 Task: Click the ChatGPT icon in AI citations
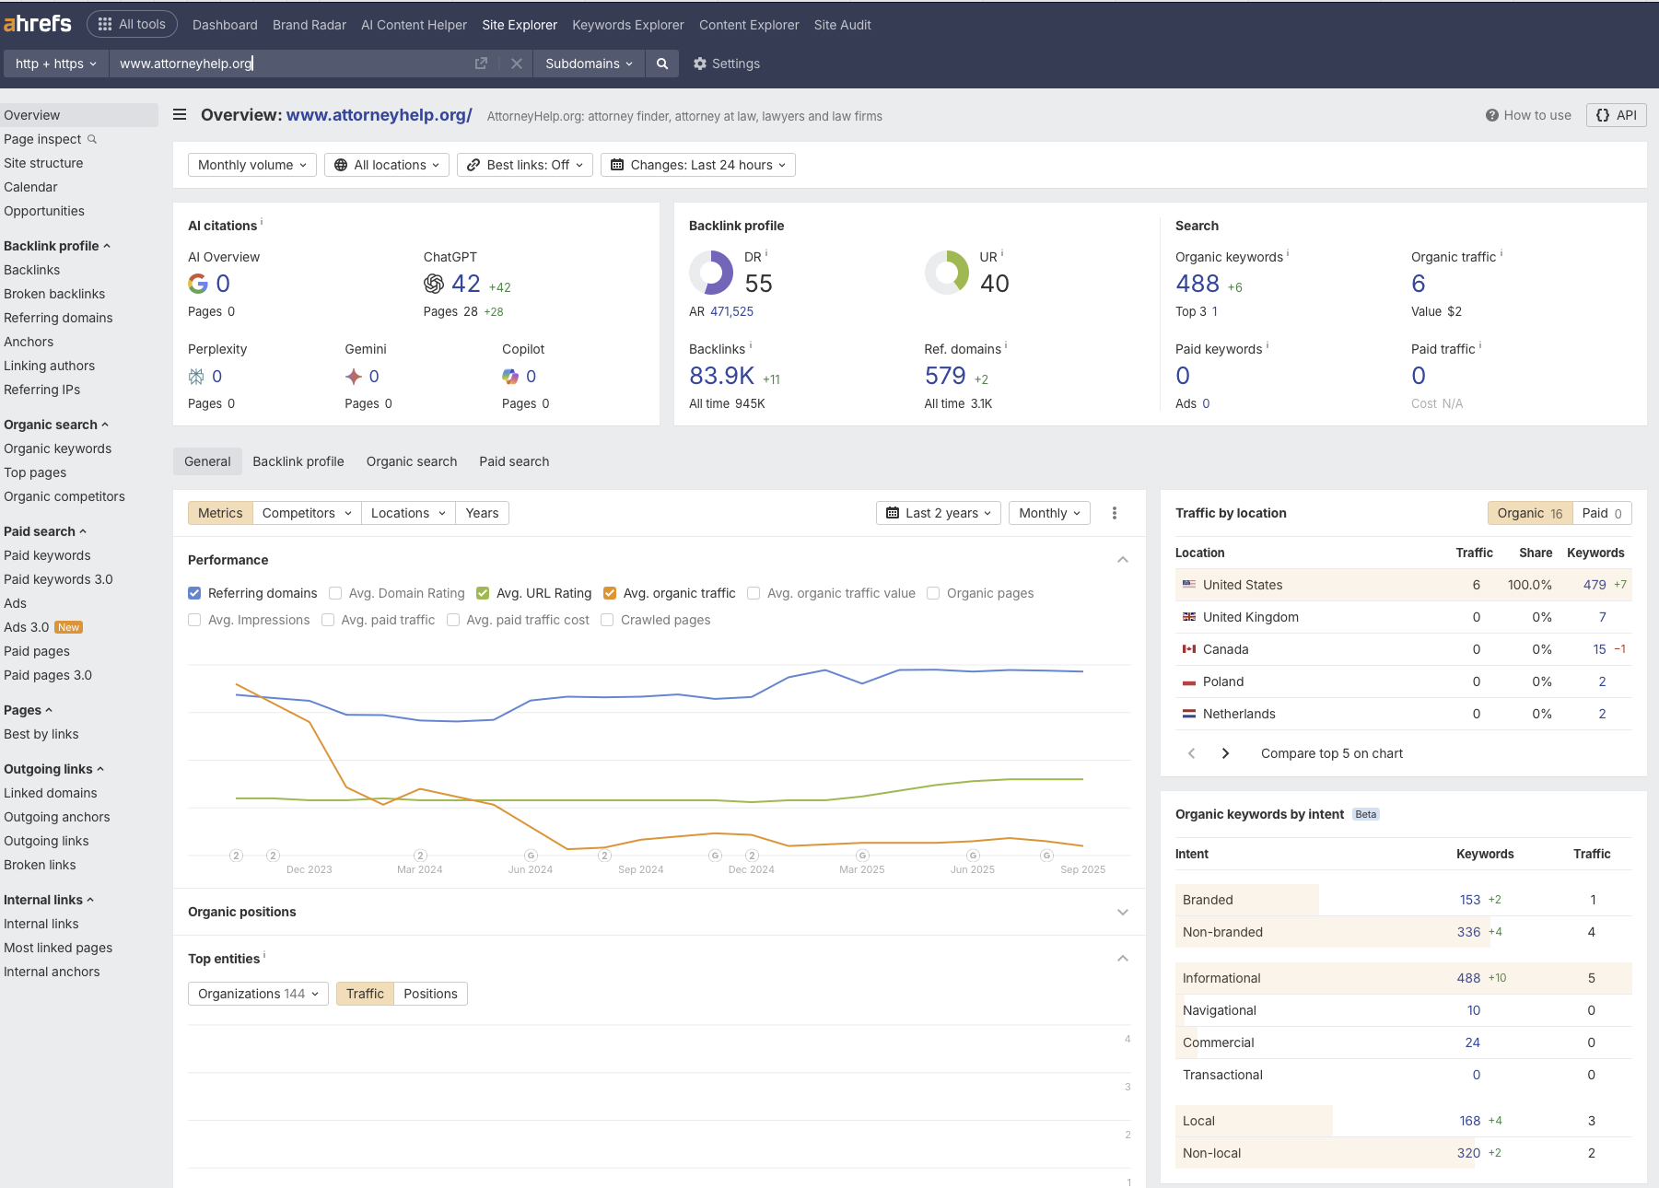pos(432,284)
